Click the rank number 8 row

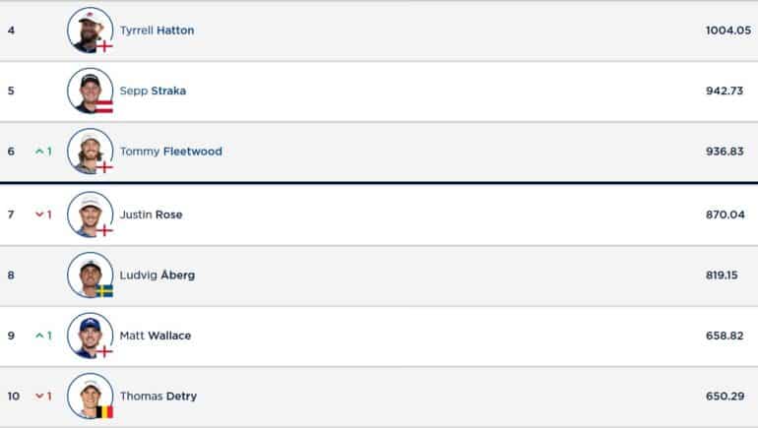click(379, 275)
